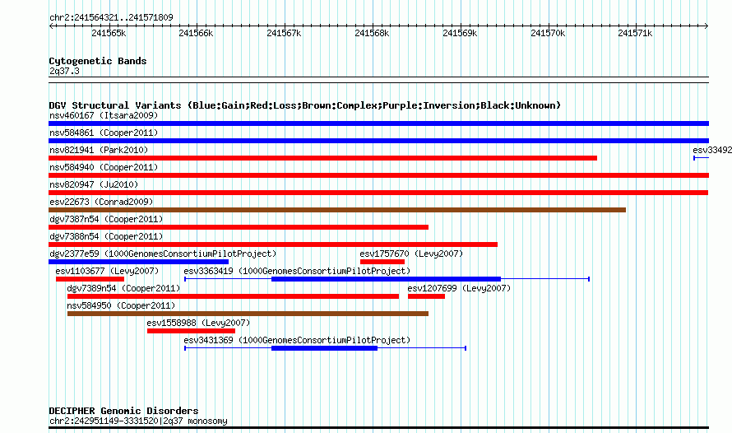
Task: Open the esv22673 (Conrad2009) label
Action: tap(101, 202)
